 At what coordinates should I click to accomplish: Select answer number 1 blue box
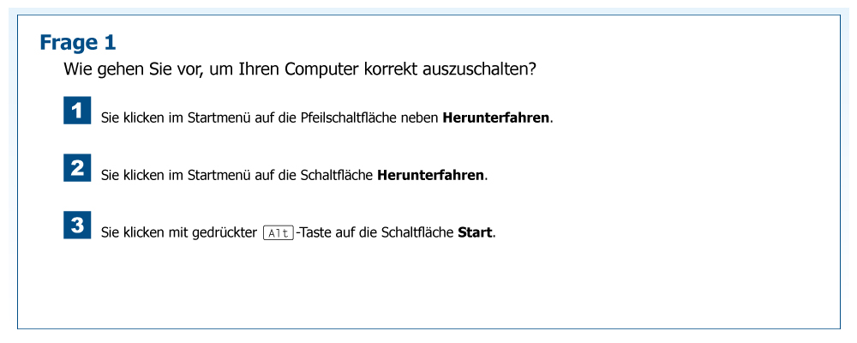pos(77,111)
